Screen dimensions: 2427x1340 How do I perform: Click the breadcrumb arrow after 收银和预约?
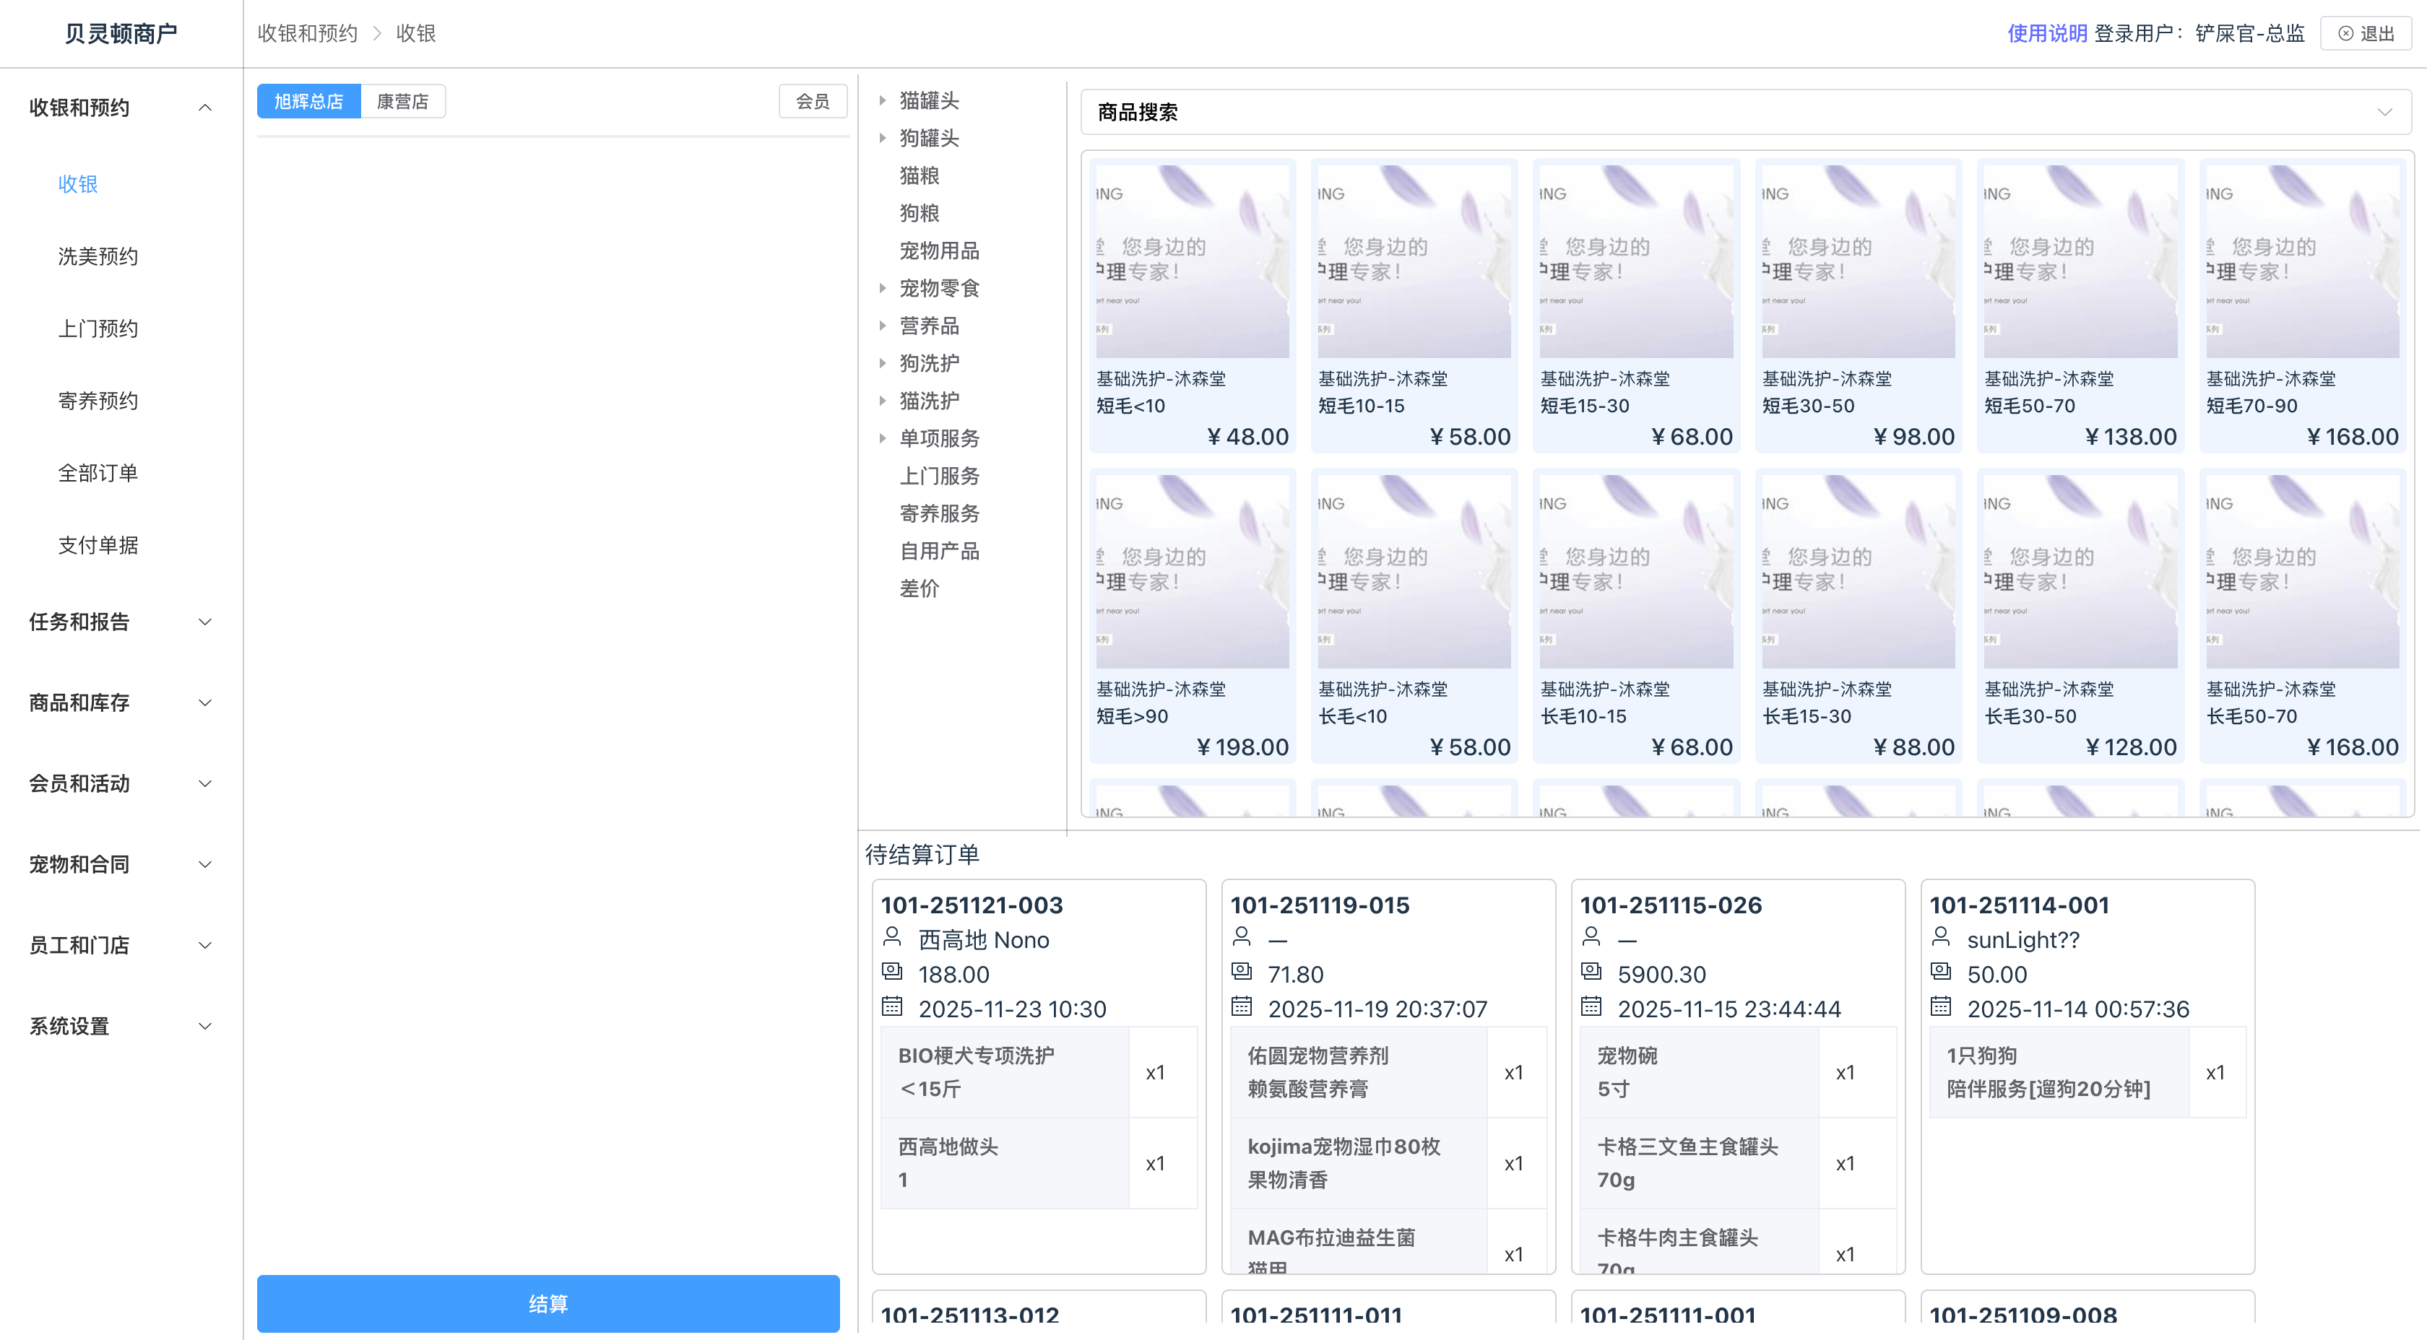pyautogui.click(x=377, y=34)
